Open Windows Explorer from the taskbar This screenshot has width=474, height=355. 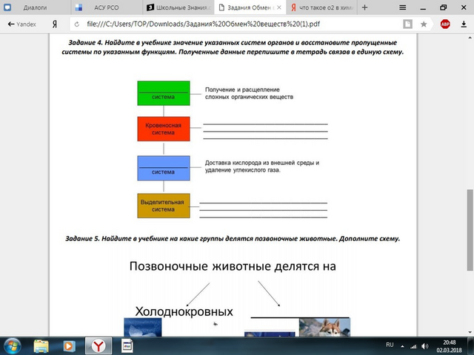point(41,346)
